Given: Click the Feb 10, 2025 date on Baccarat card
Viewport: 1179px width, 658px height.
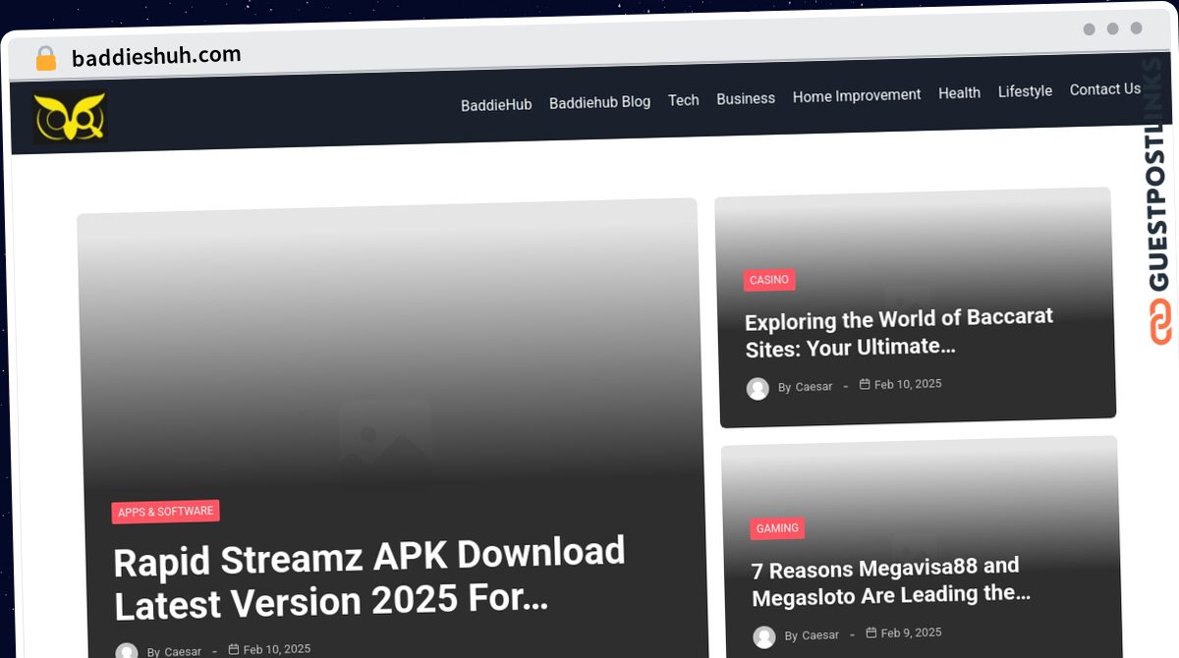Looking at the screenshot, I should pyautogui.click(x=908, y=384).
